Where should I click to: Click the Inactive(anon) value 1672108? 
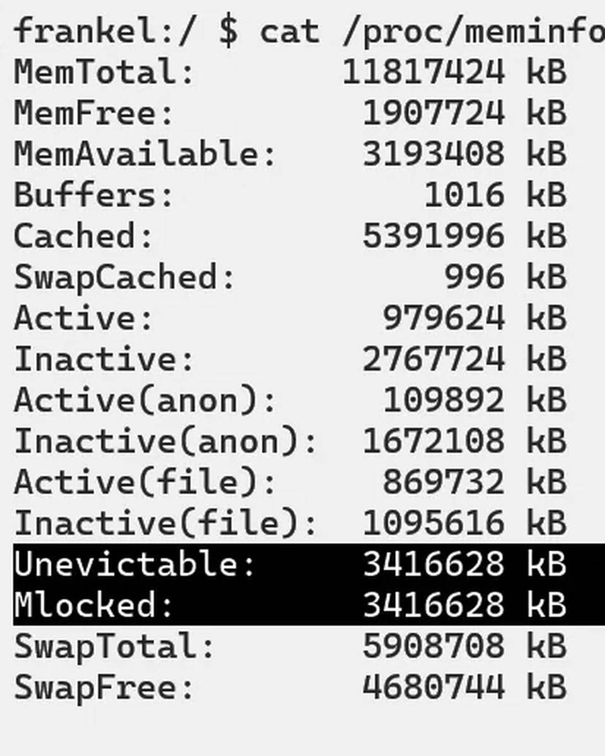click(x=434, y=441)
